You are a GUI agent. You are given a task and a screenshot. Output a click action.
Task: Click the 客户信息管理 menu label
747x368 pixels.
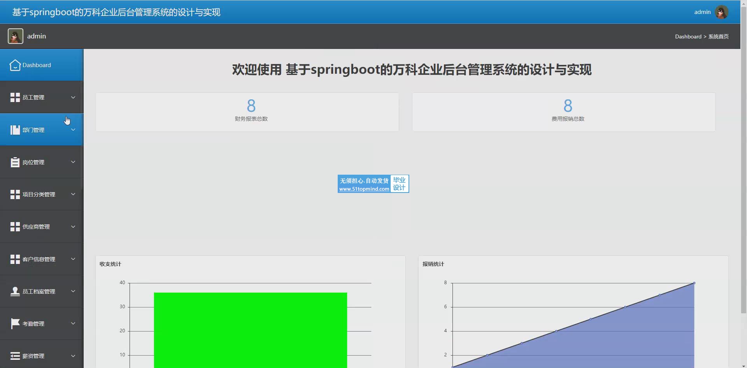(39, 259)
